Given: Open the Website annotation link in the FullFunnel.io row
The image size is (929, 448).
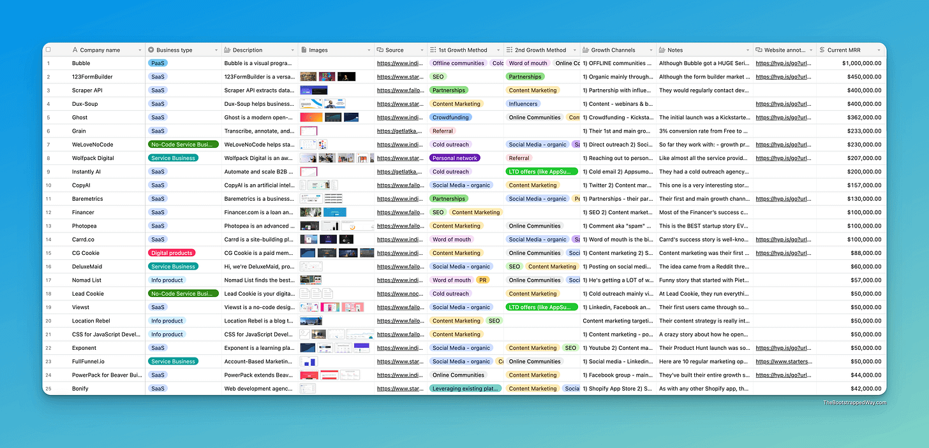Looking at the screenshot, I should pyautogui.click(x=783, y=361).
